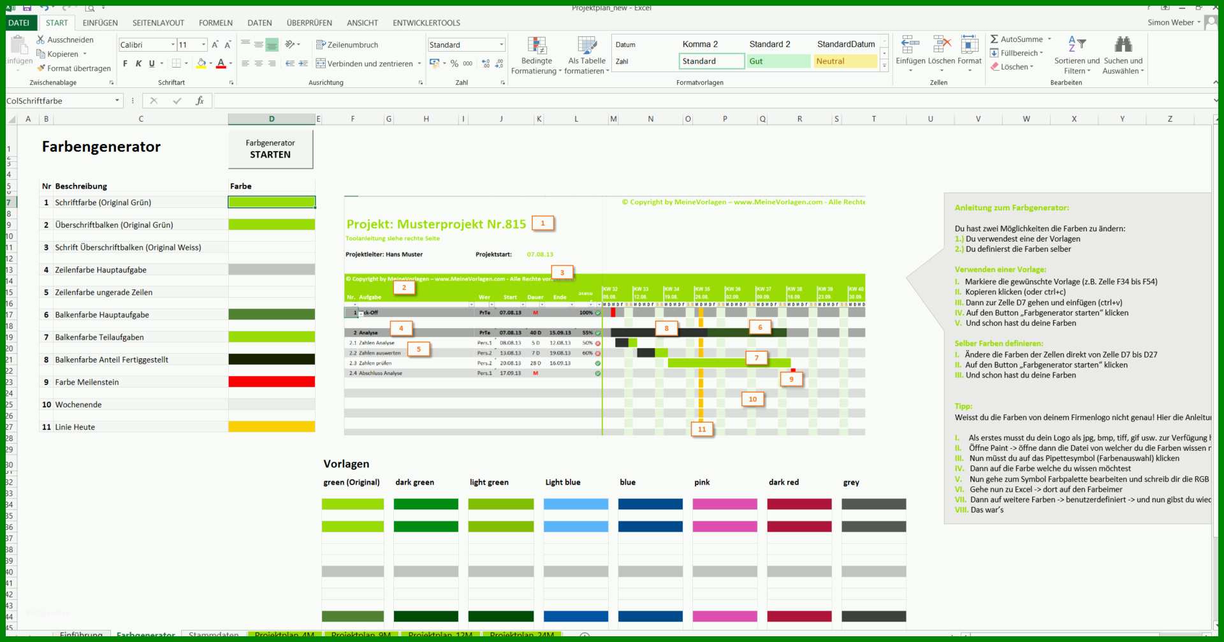Switch to the EINFÜGEN ribbon tab
The image size is (1224, 642).
(x=100, y=23)
